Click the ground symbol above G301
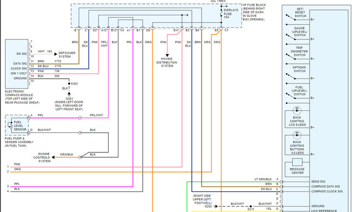The height and width of the screenshot is (212, 355). 69,94
